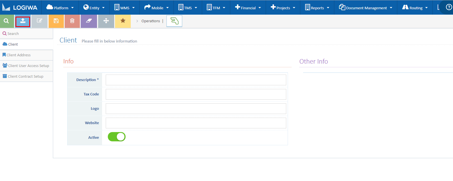Image resolution: width=453 pixels, height=181 pixels.
Task: Click the Description input field
Action: coord(196,80)
